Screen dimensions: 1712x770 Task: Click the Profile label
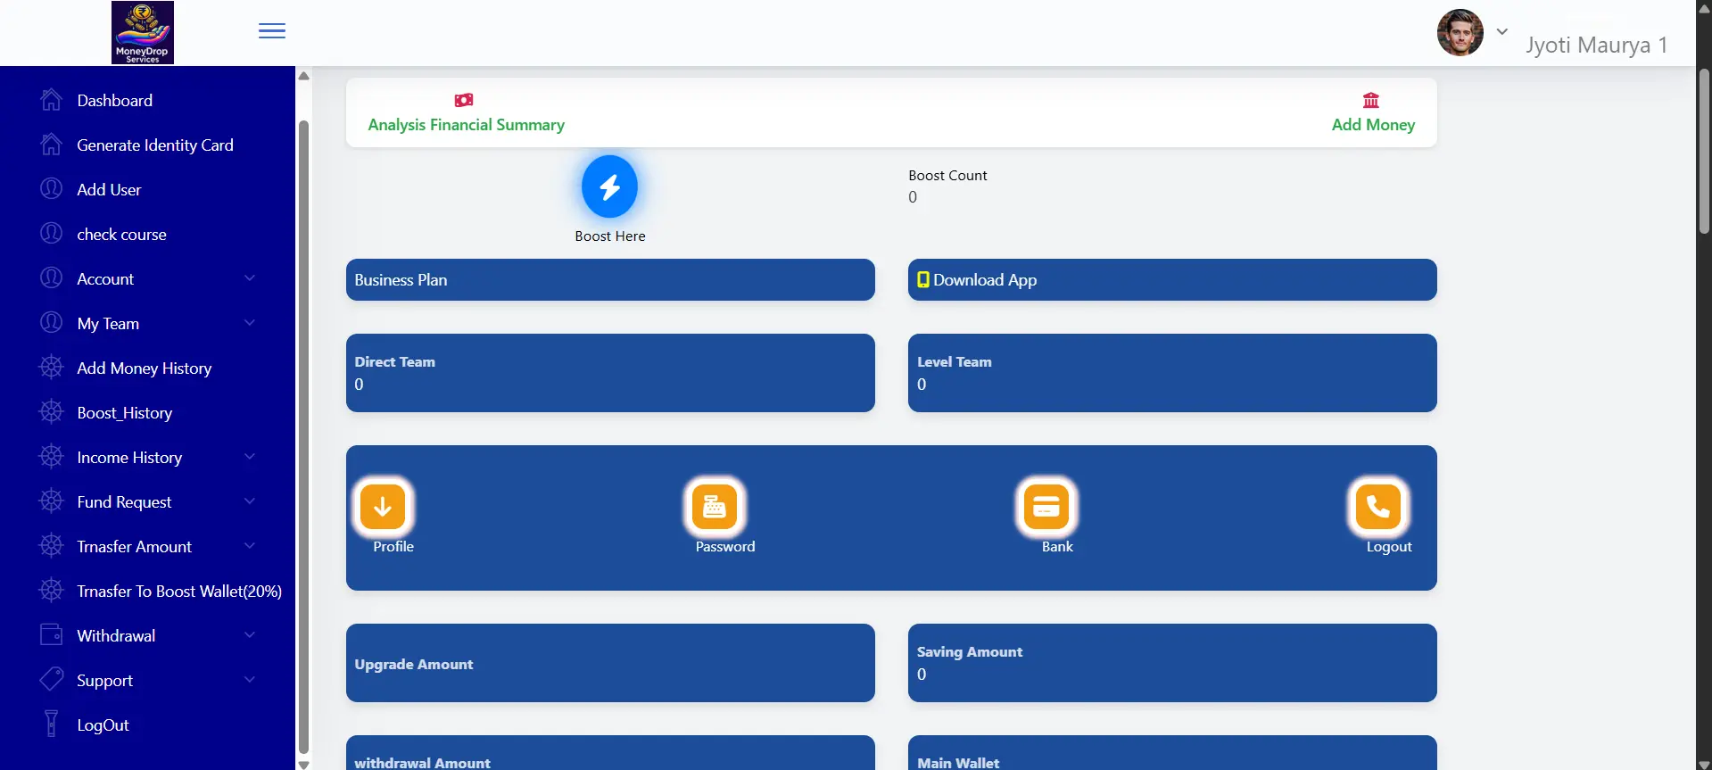coord(393,547)
